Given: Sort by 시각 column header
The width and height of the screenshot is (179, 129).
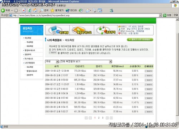Looking at the screenshot, I should [57, 66].
